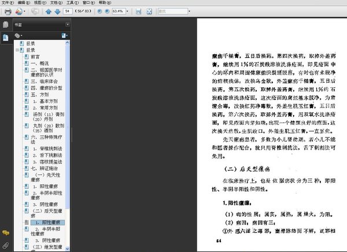
Task: Click the bookmarks panel vertical scrollbar thumb
Action: [68, 127]
